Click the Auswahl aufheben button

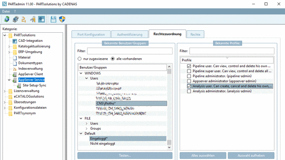pyautogui.click(x=251, y=155)
